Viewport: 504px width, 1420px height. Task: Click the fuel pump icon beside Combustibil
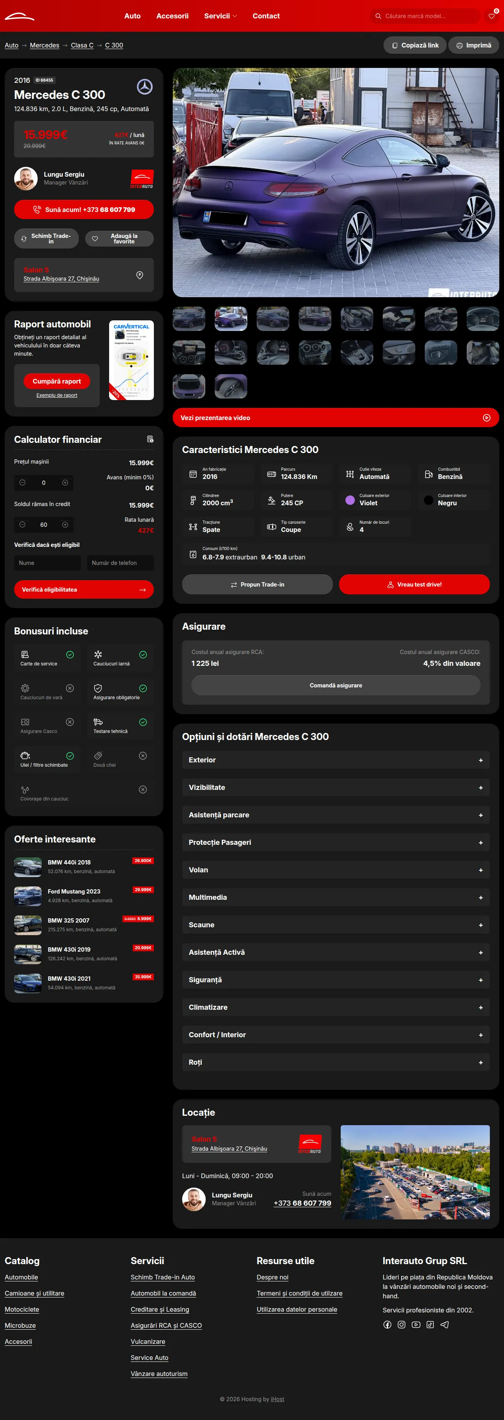point(429,474)
